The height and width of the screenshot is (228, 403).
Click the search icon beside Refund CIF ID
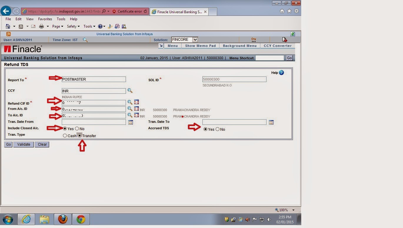pyautogui.click(x=130, y=102)
